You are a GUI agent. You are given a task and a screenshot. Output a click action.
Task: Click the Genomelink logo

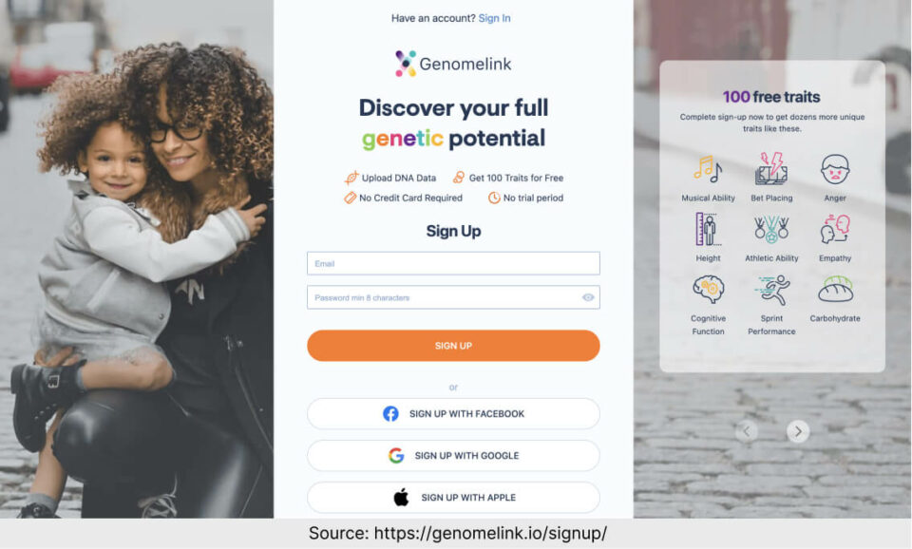(x=453, y=64)
